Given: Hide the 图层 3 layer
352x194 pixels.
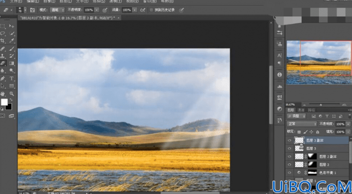Looking at the screenshot, I should click(290, 148).
